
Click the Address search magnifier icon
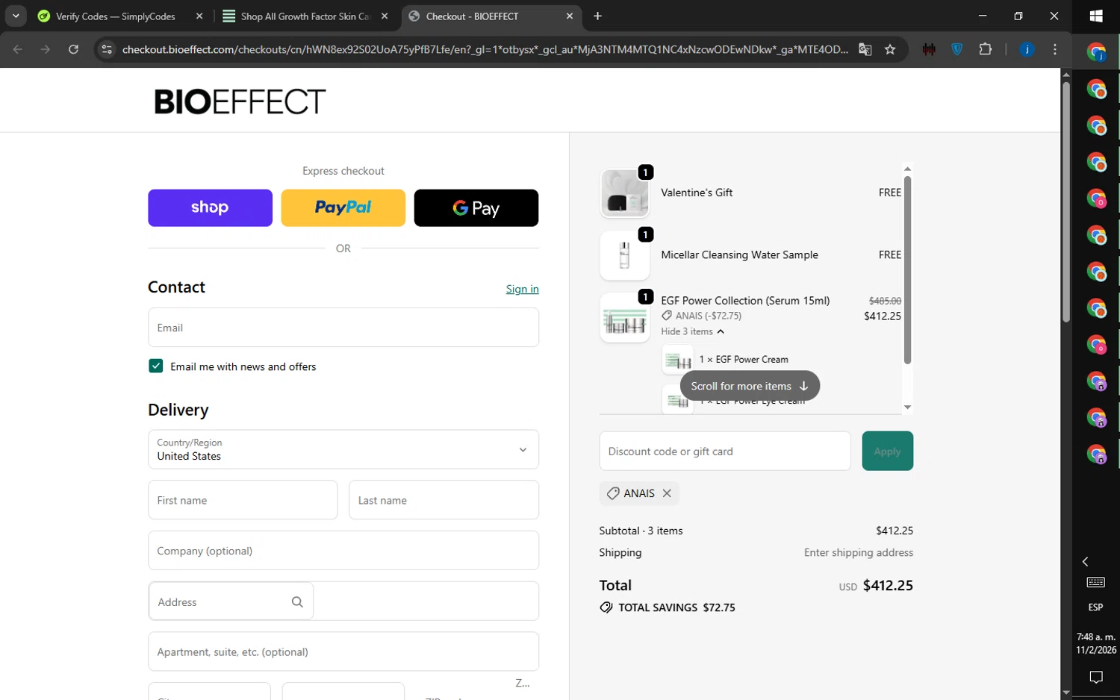click(297, 601)
